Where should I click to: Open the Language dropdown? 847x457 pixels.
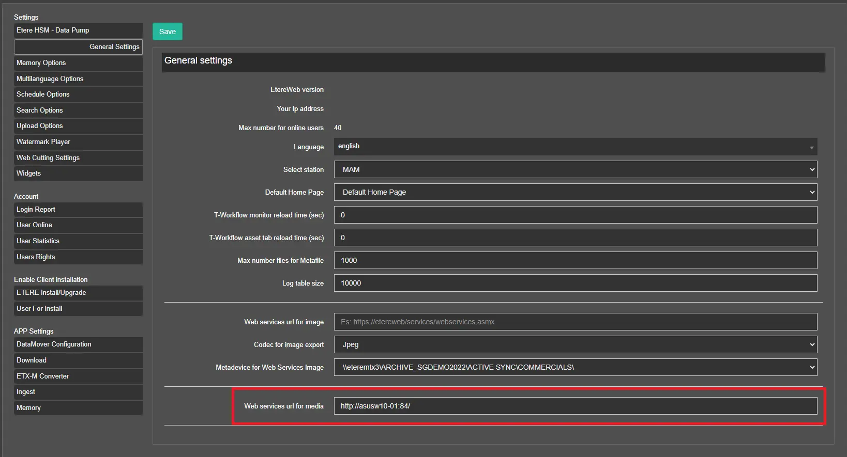click(575, 147)
